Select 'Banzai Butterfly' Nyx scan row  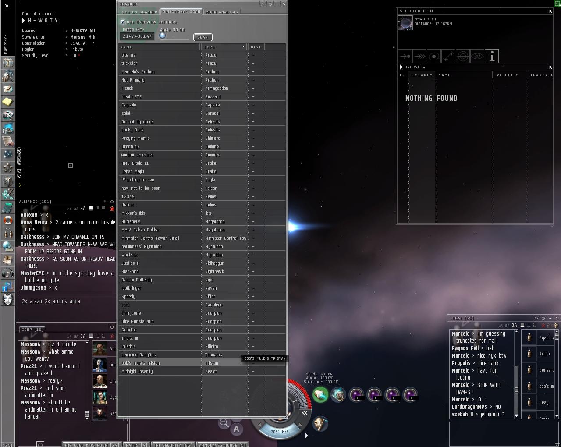[202, 280]
